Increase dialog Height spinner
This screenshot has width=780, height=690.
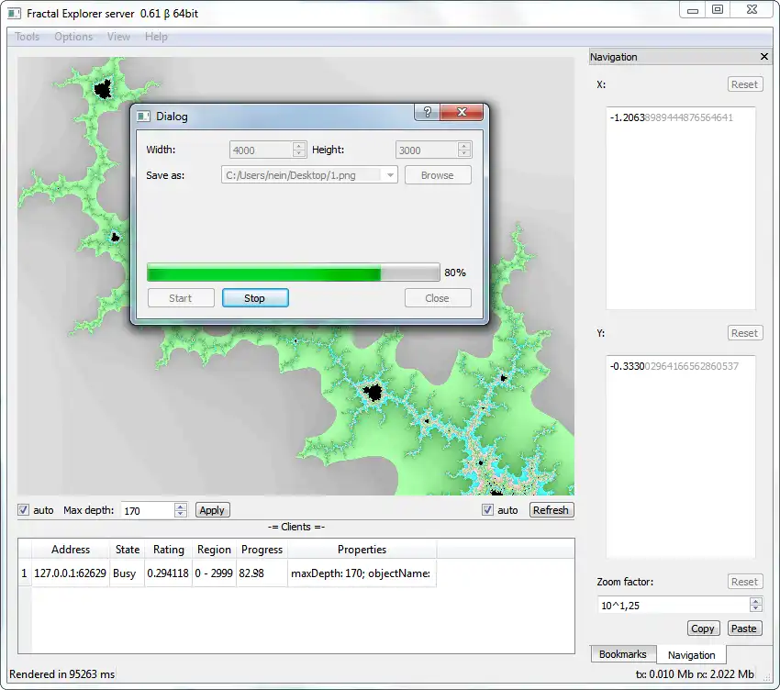tap(464, 146)
